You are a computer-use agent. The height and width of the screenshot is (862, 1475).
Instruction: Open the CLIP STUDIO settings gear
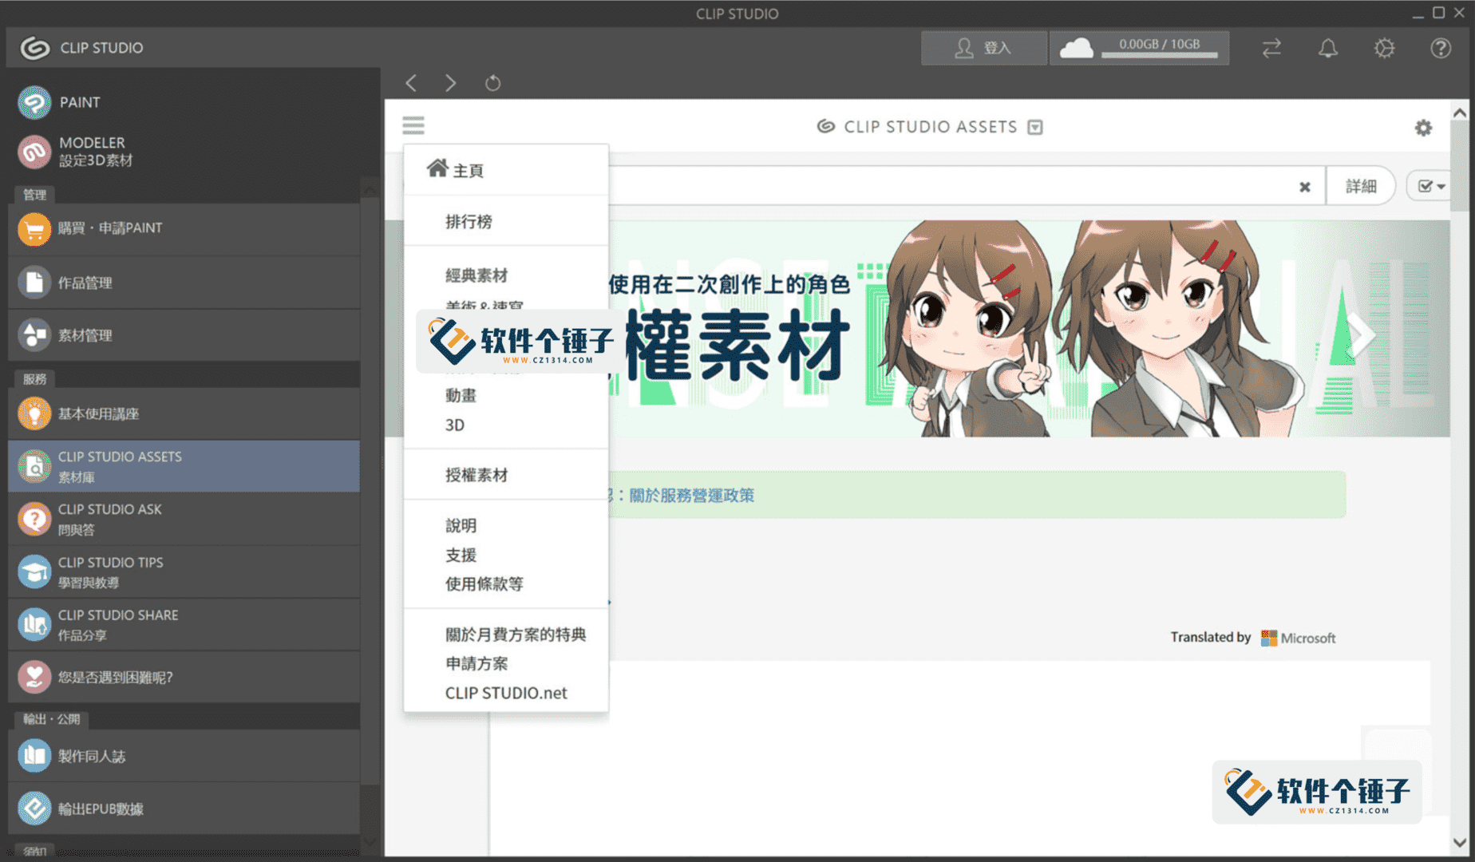1384,48
